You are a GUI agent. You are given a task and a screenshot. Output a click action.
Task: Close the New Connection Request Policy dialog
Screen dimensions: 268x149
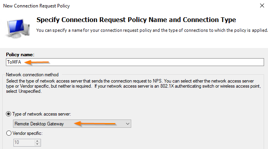click(262, 6)
